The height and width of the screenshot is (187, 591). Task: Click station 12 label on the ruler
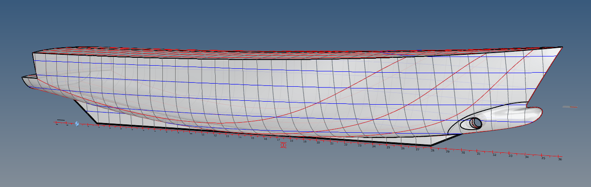coord(215,135)
